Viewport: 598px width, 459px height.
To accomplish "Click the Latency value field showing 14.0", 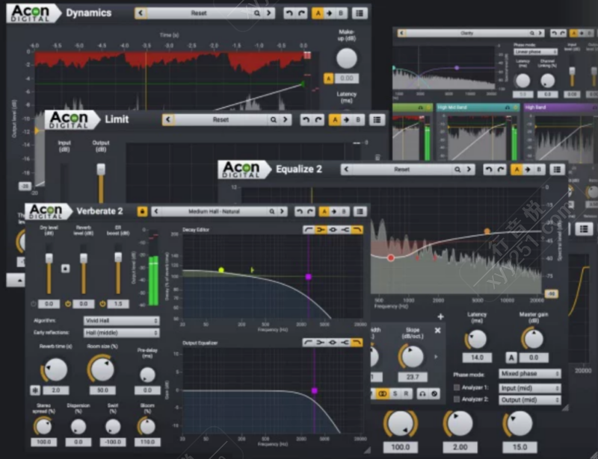I will [477, 357].
